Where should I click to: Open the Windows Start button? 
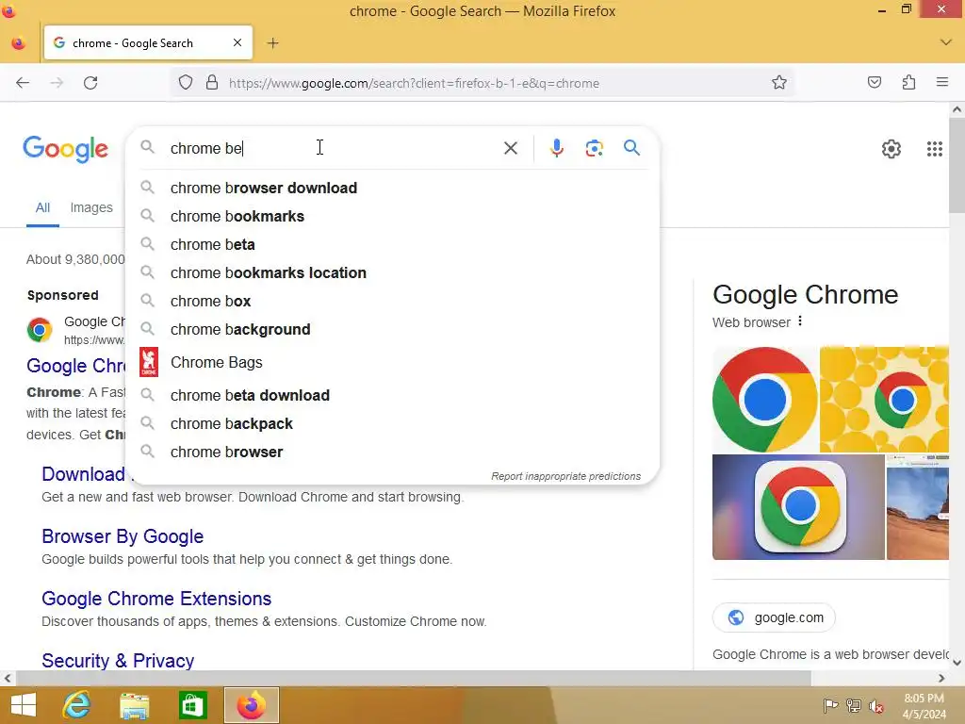click(x=24, y=705)
